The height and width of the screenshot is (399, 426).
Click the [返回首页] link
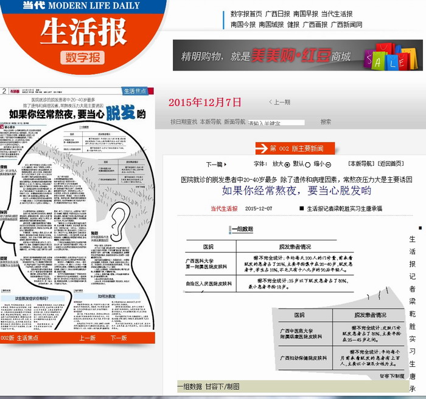[391, 164]
